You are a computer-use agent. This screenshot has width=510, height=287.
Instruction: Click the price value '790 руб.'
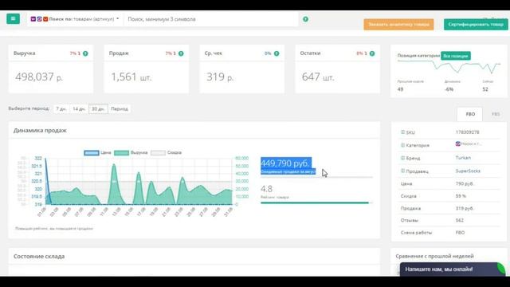[465, 183]
